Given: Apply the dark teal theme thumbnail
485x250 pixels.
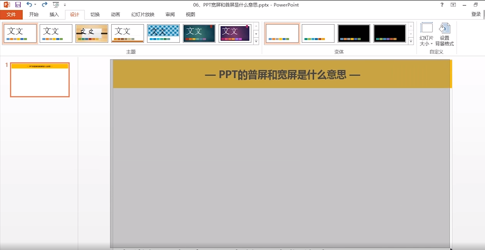Looking at the screenshot, I should click(199, 33).
